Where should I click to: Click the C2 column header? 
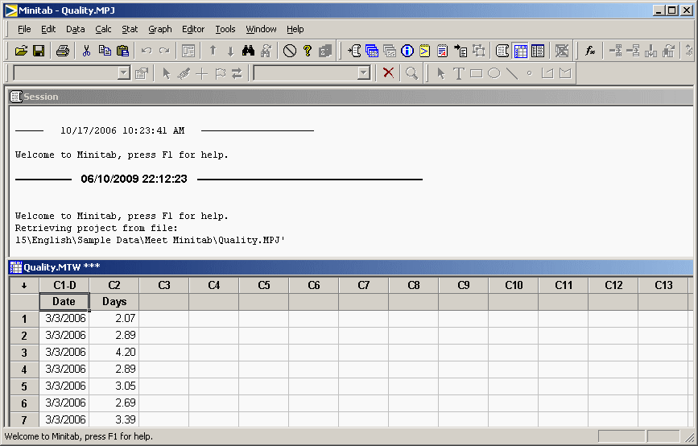point(114,285)
